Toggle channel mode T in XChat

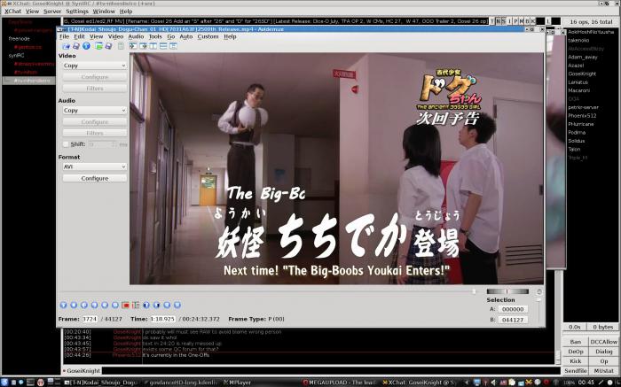click(492, 21)
